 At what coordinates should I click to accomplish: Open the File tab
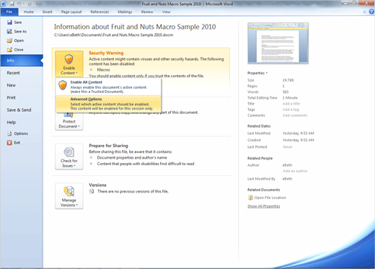pos(9,12)
